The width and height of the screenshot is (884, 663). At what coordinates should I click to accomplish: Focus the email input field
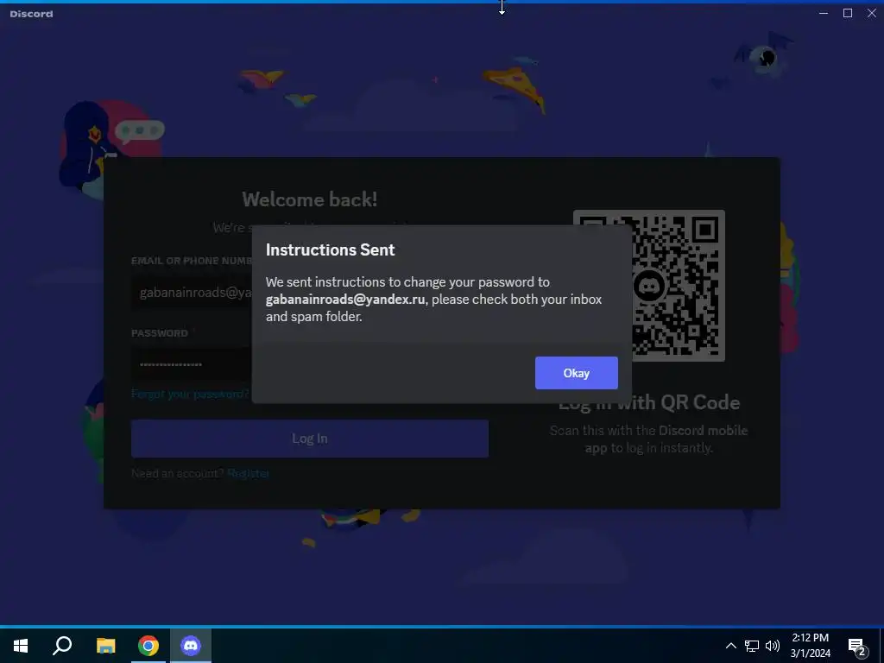tap(192, 293)
